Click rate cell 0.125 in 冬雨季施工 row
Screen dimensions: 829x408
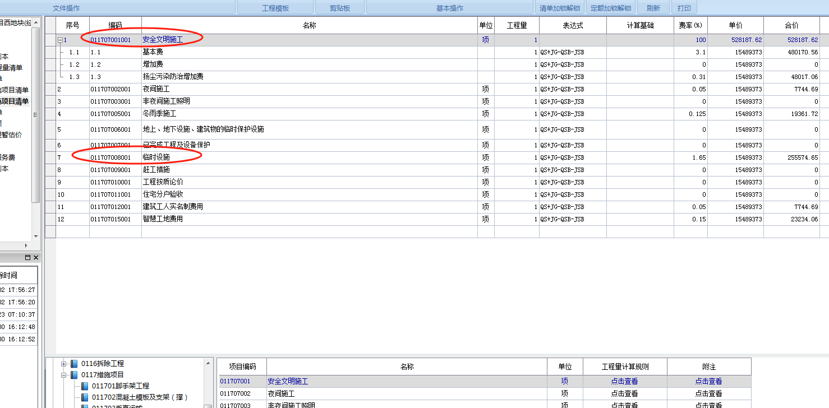(x=690, y=114)
